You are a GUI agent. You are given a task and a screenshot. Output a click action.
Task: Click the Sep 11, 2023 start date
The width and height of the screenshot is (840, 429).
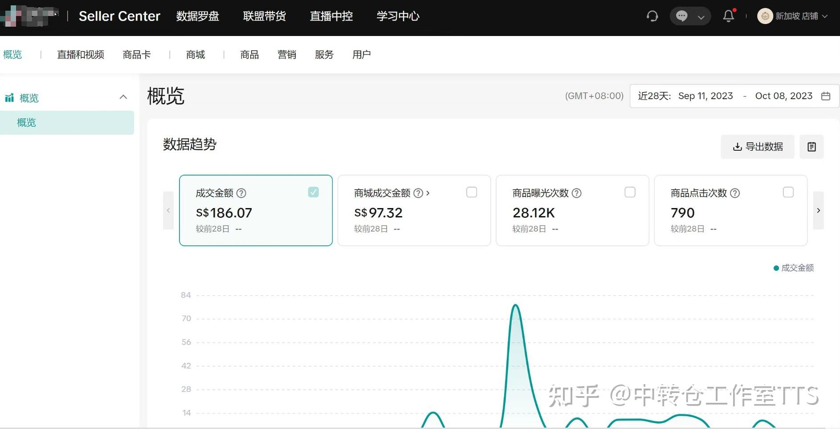(705, 96)
